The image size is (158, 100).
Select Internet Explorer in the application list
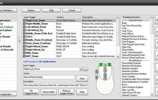(x=8, y=30)
